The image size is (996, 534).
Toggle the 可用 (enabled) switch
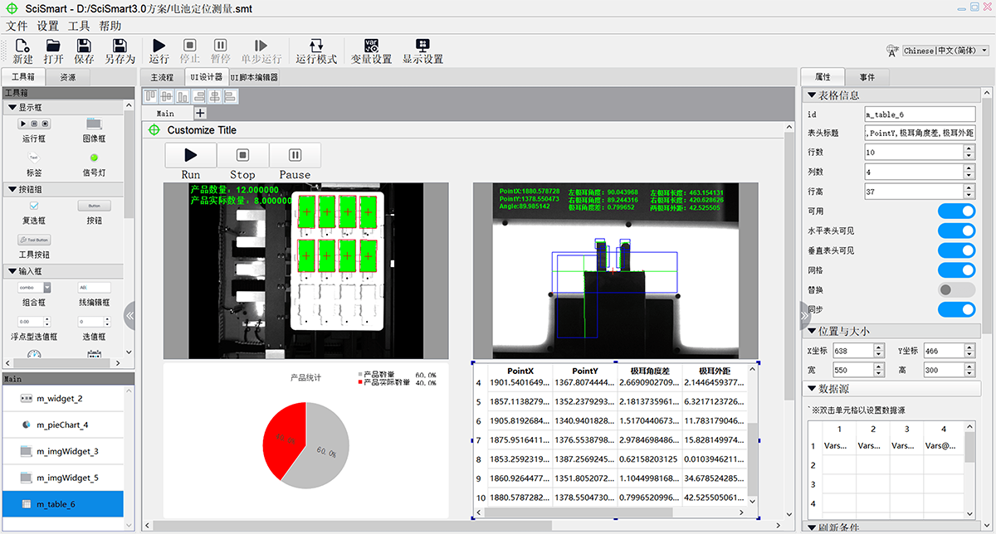pos(956,211)
